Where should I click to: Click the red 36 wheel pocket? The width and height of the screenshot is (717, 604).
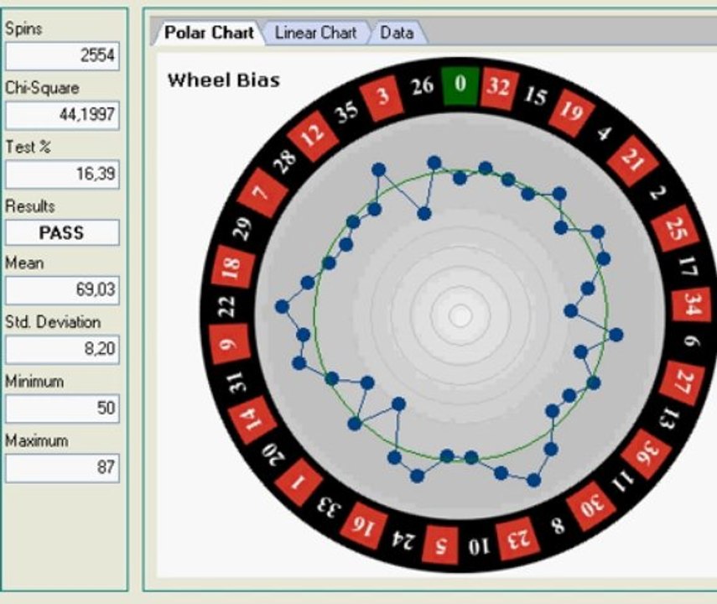coord(647,452)
